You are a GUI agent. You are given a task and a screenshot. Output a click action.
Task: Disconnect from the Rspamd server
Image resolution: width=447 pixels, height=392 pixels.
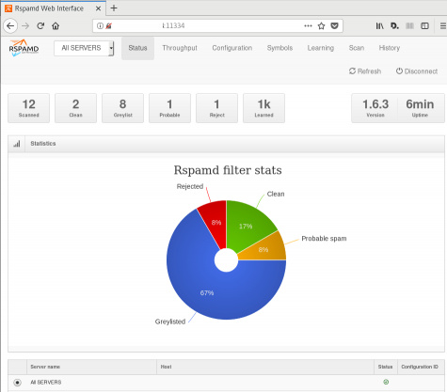417,71
